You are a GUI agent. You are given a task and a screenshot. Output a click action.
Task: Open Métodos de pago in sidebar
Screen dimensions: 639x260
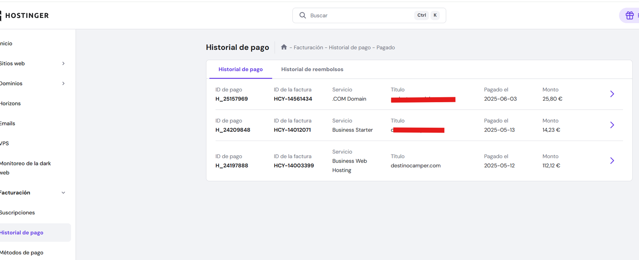click(x=22, y=252)
